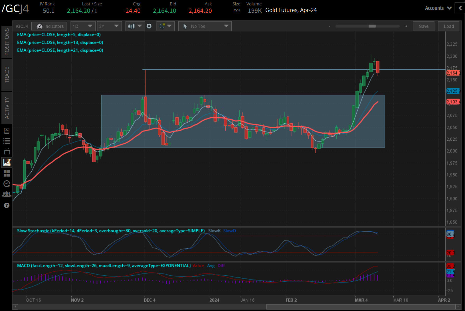Open the four-square grid layout icon
465x311 pixels.
click(x=7, y=173)
